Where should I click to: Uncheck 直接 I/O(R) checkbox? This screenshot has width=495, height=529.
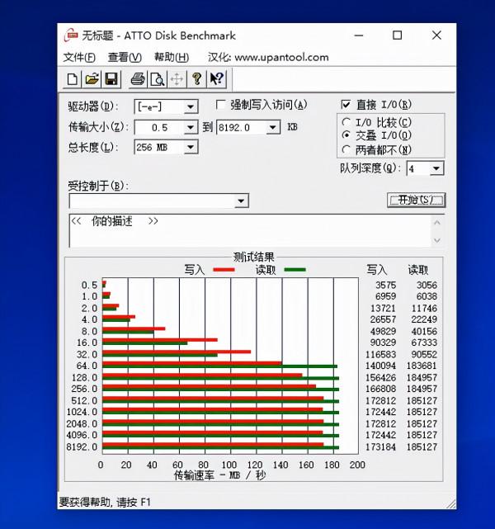pyautogui.click(x=346, y=104)
